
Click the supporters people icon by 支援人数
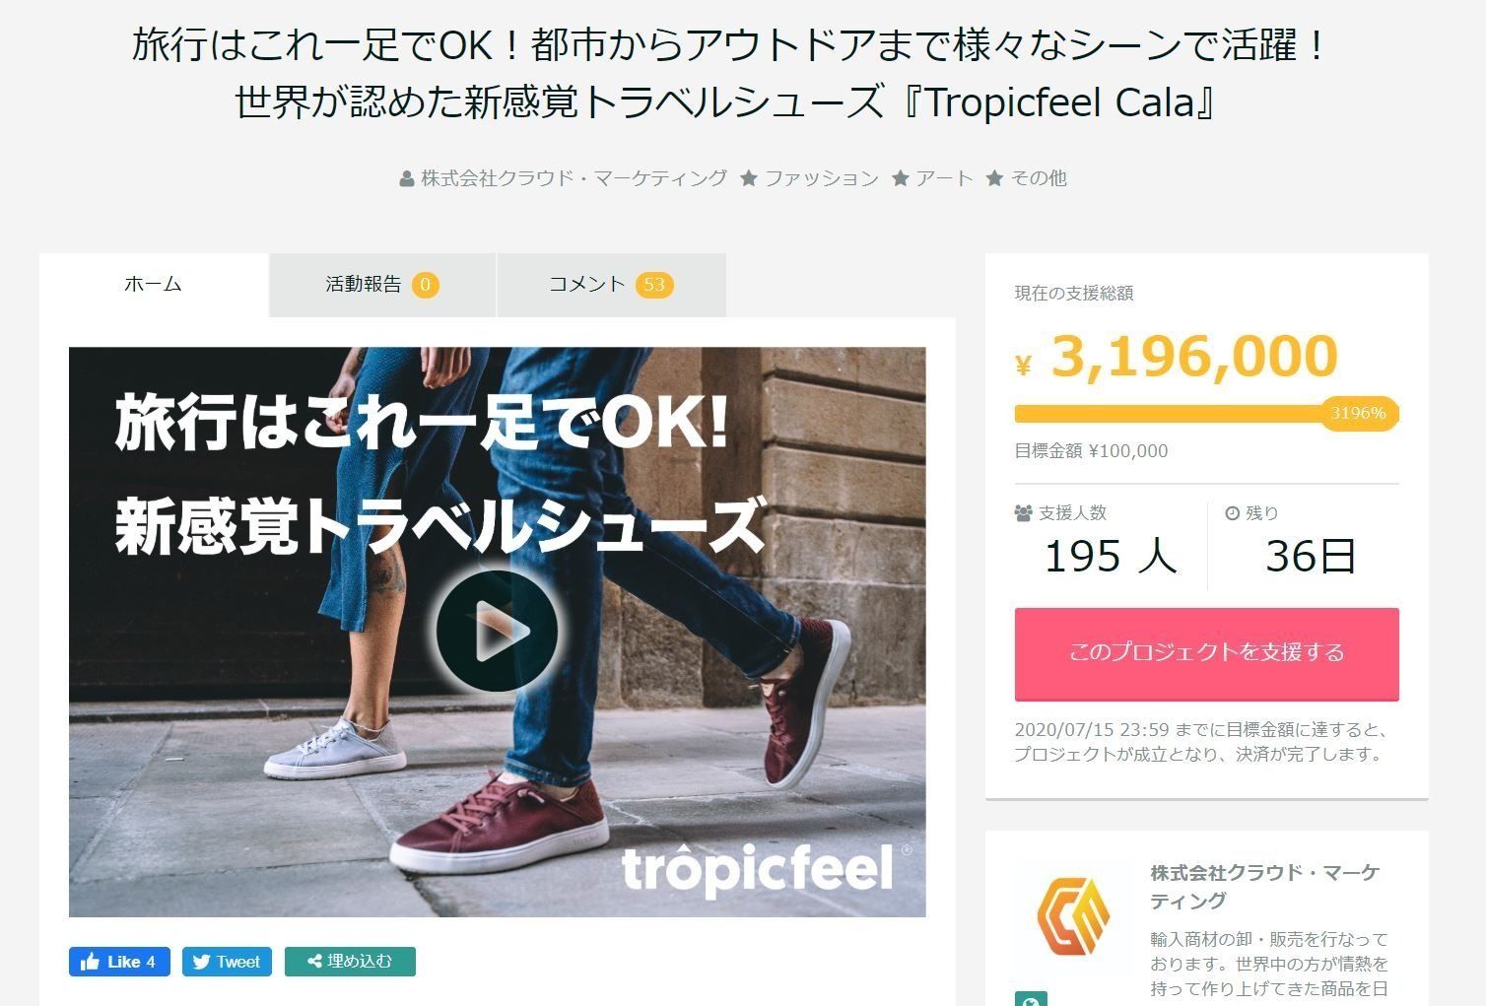click(1023, 513)
